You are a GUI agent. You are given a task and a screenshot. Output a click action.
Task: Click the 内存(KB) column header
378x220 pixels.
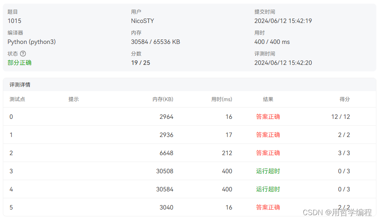(163, 99)
